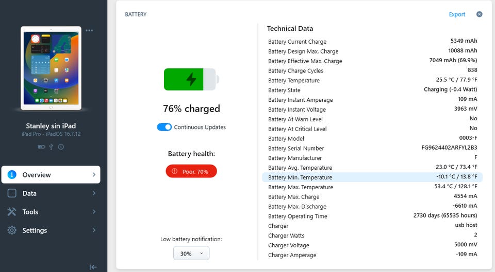Open the device three-dots options menu
The height and width of the screenshot is (272, 495).
point(90,30)
